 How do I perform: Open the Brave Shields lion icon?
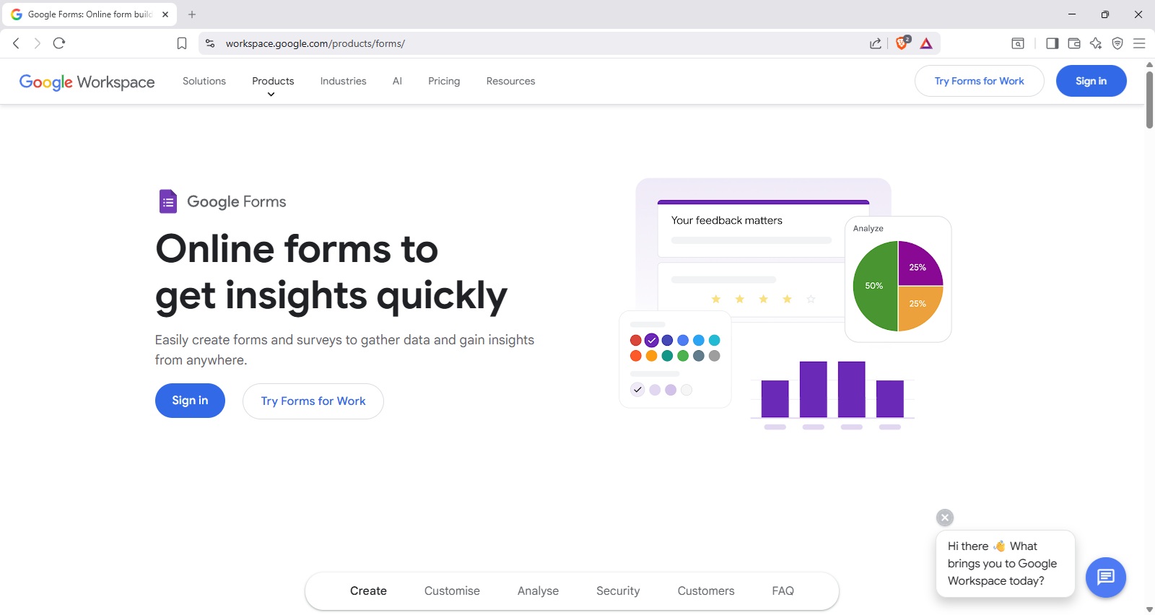902,43
